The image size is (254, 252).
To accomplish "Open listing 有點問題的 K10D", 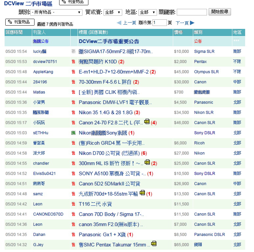I will 98,62.
